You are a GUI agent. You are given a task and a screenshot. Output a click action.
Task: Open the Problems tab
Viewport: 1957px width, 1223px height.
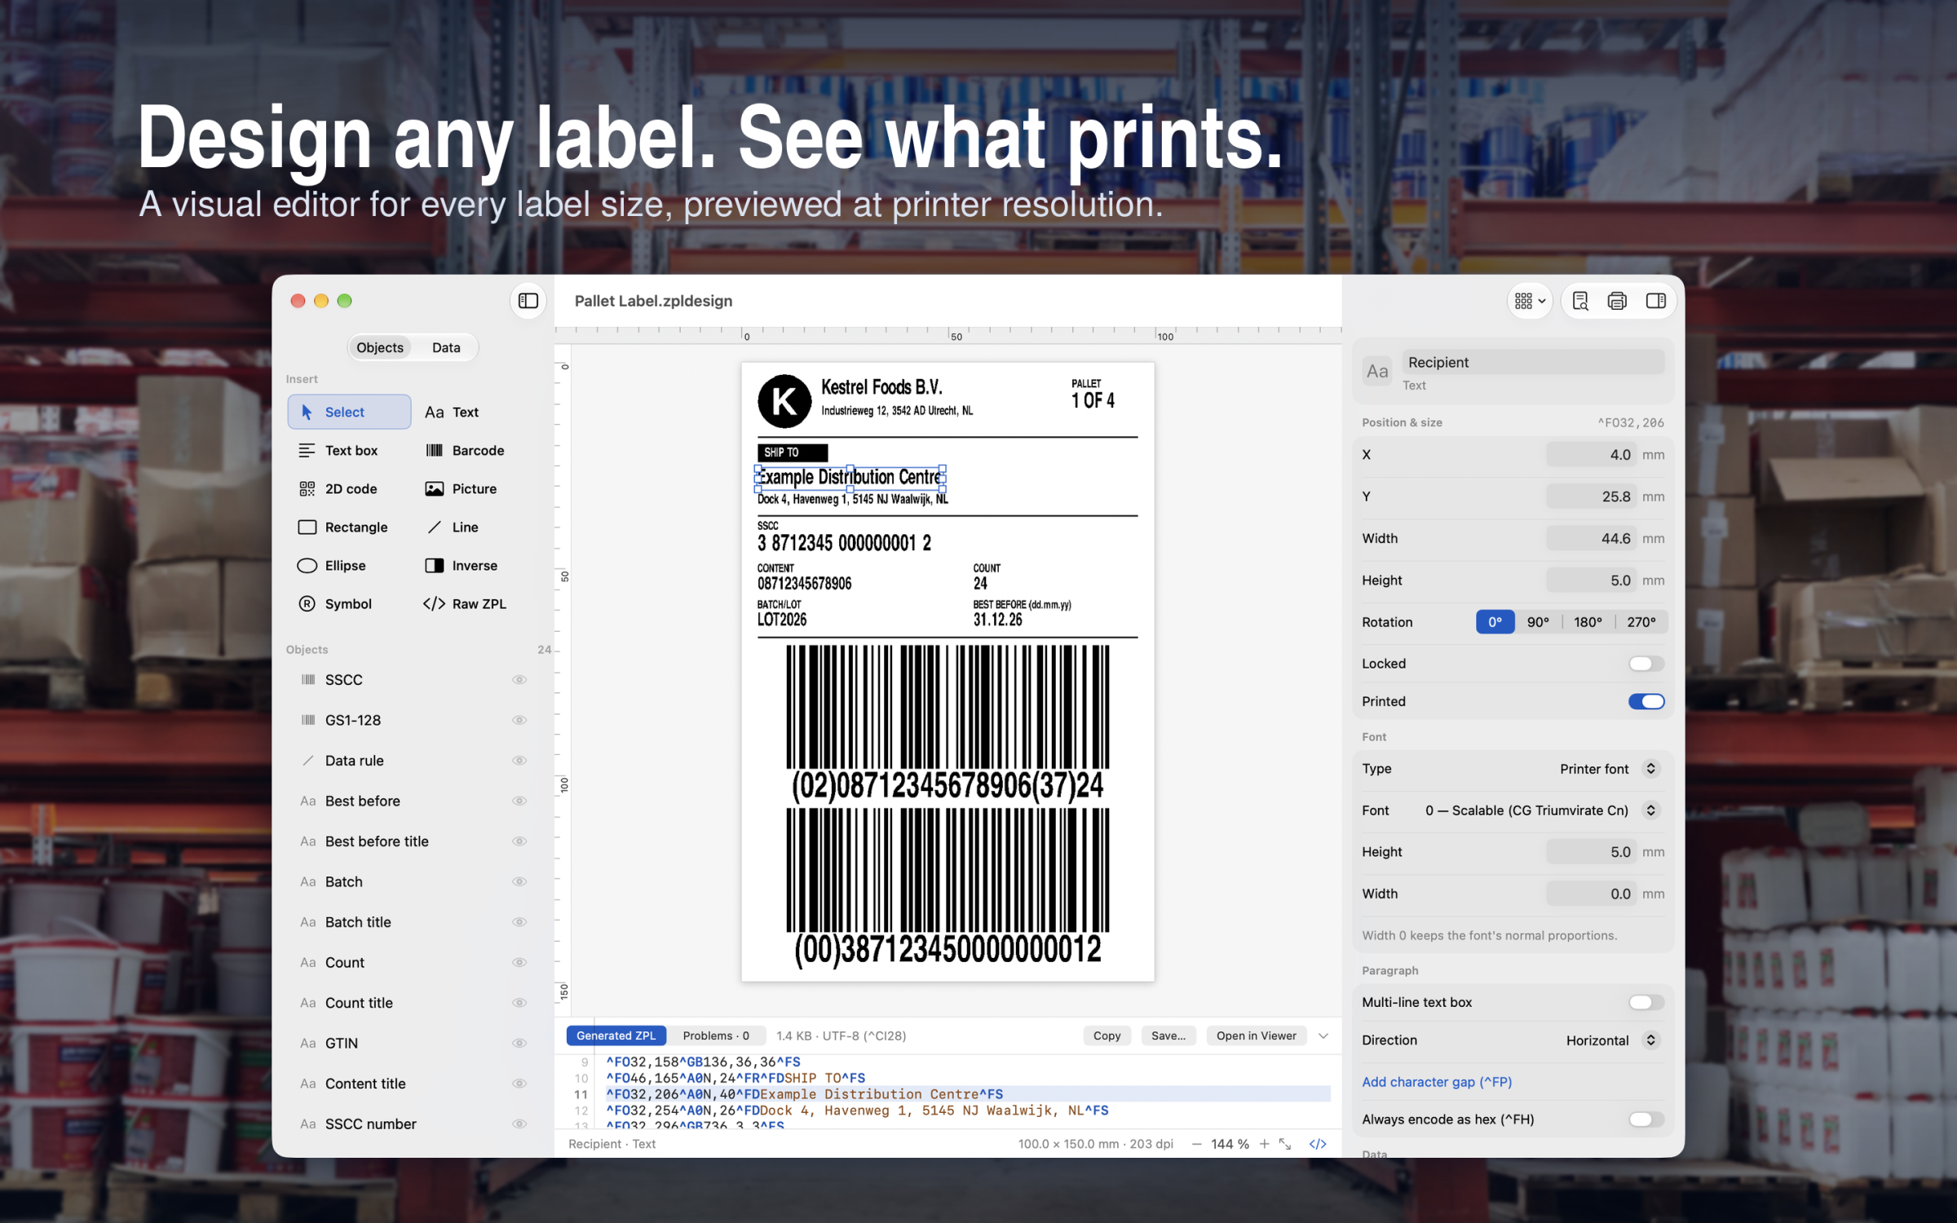tap(716, 1035)
